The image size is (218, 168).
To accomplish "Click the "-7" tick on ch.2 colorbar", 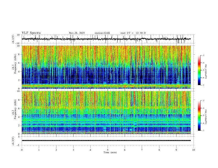I will 203,131.
